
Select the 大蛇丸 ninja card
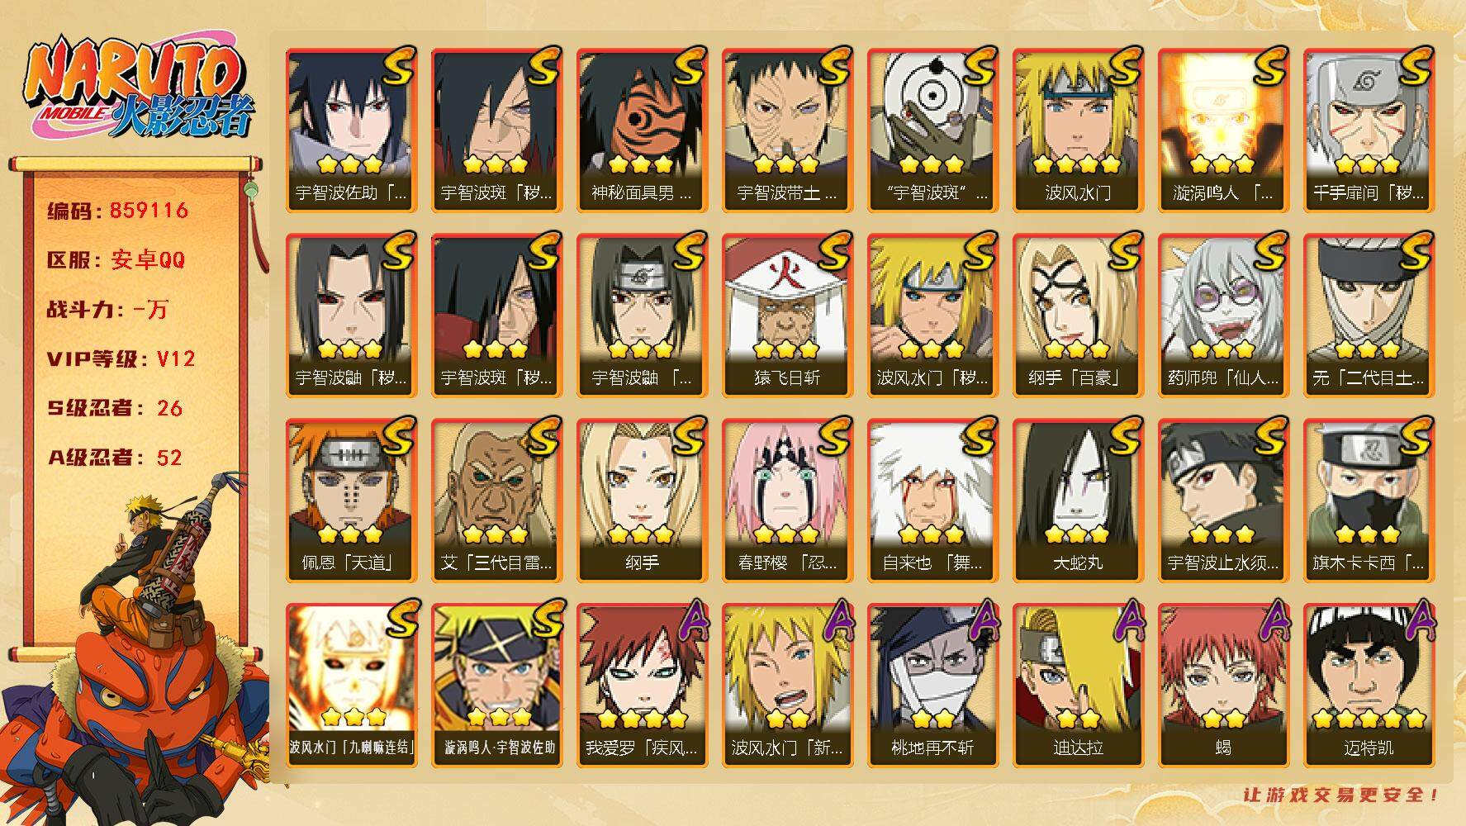pyautogui.click(x=1078, y=500)
